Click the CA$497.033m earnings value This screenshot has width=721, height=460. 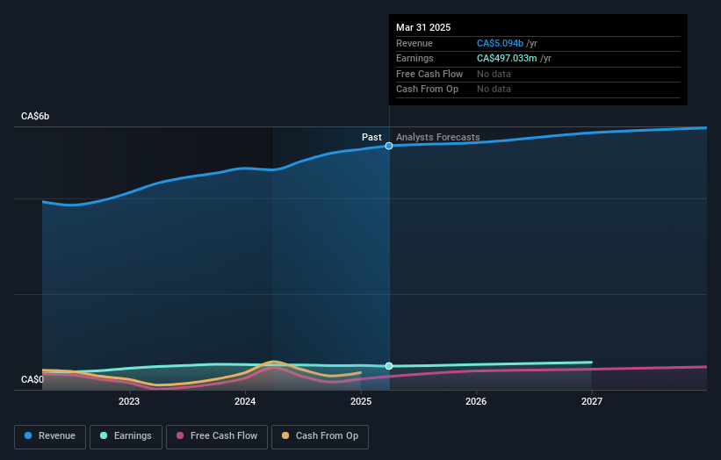pyautogui.click(x=507, y=58)
